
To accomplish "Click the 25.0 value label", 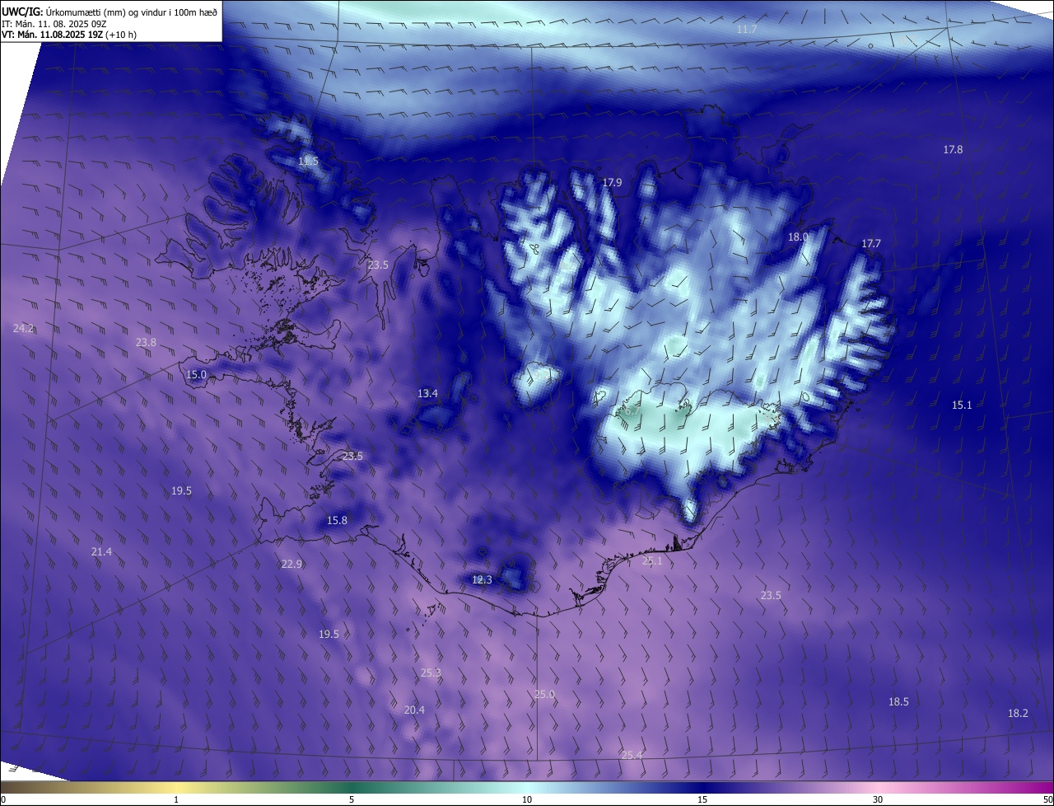I will point(544,694).
